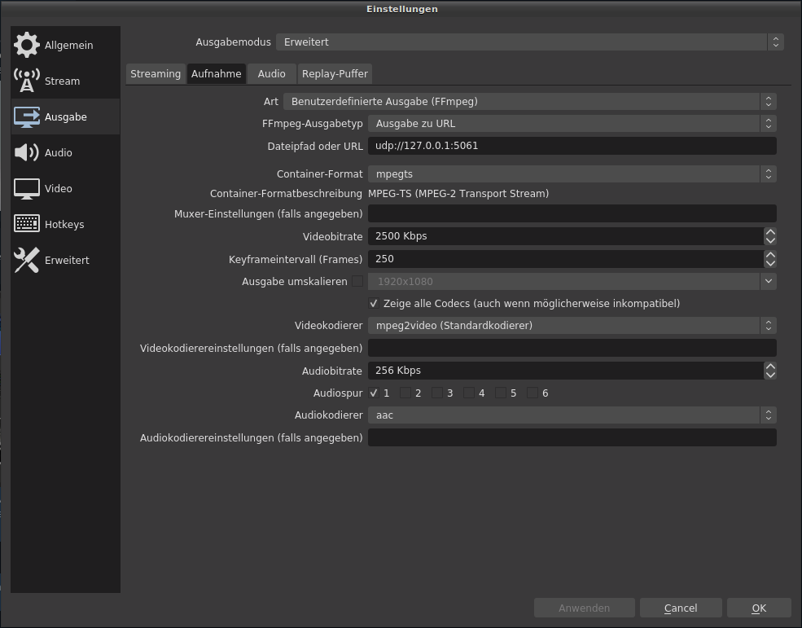This screenshot has height=628, width=802.
Task: Click the Ausgabe monitor icon
Action: pyautogui.click(x=27, y=116)
